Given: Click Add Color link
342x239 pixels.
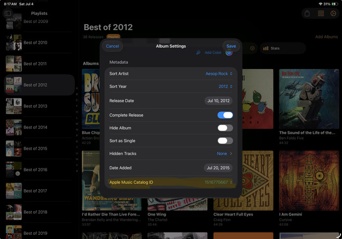Looking at the screenshot, I should 213,52.
